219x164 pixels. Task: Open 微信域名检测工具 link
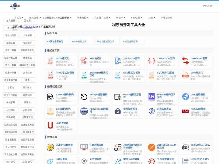[107, 41]
